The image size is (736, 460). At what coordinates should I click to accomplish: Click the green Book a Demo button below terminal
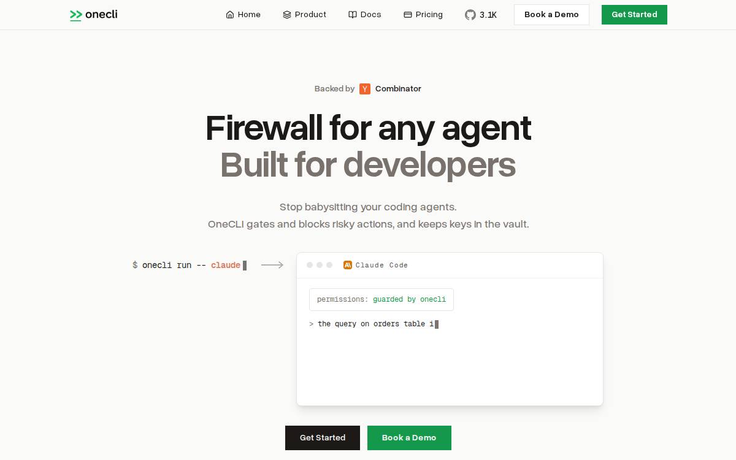pyautogui.click(x=409, y=438)
